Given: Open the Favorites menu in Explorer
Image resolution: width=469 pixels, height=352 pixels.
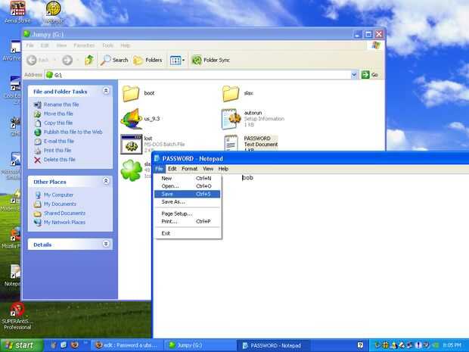Looking at the screenshot, I should click(84, 45).
